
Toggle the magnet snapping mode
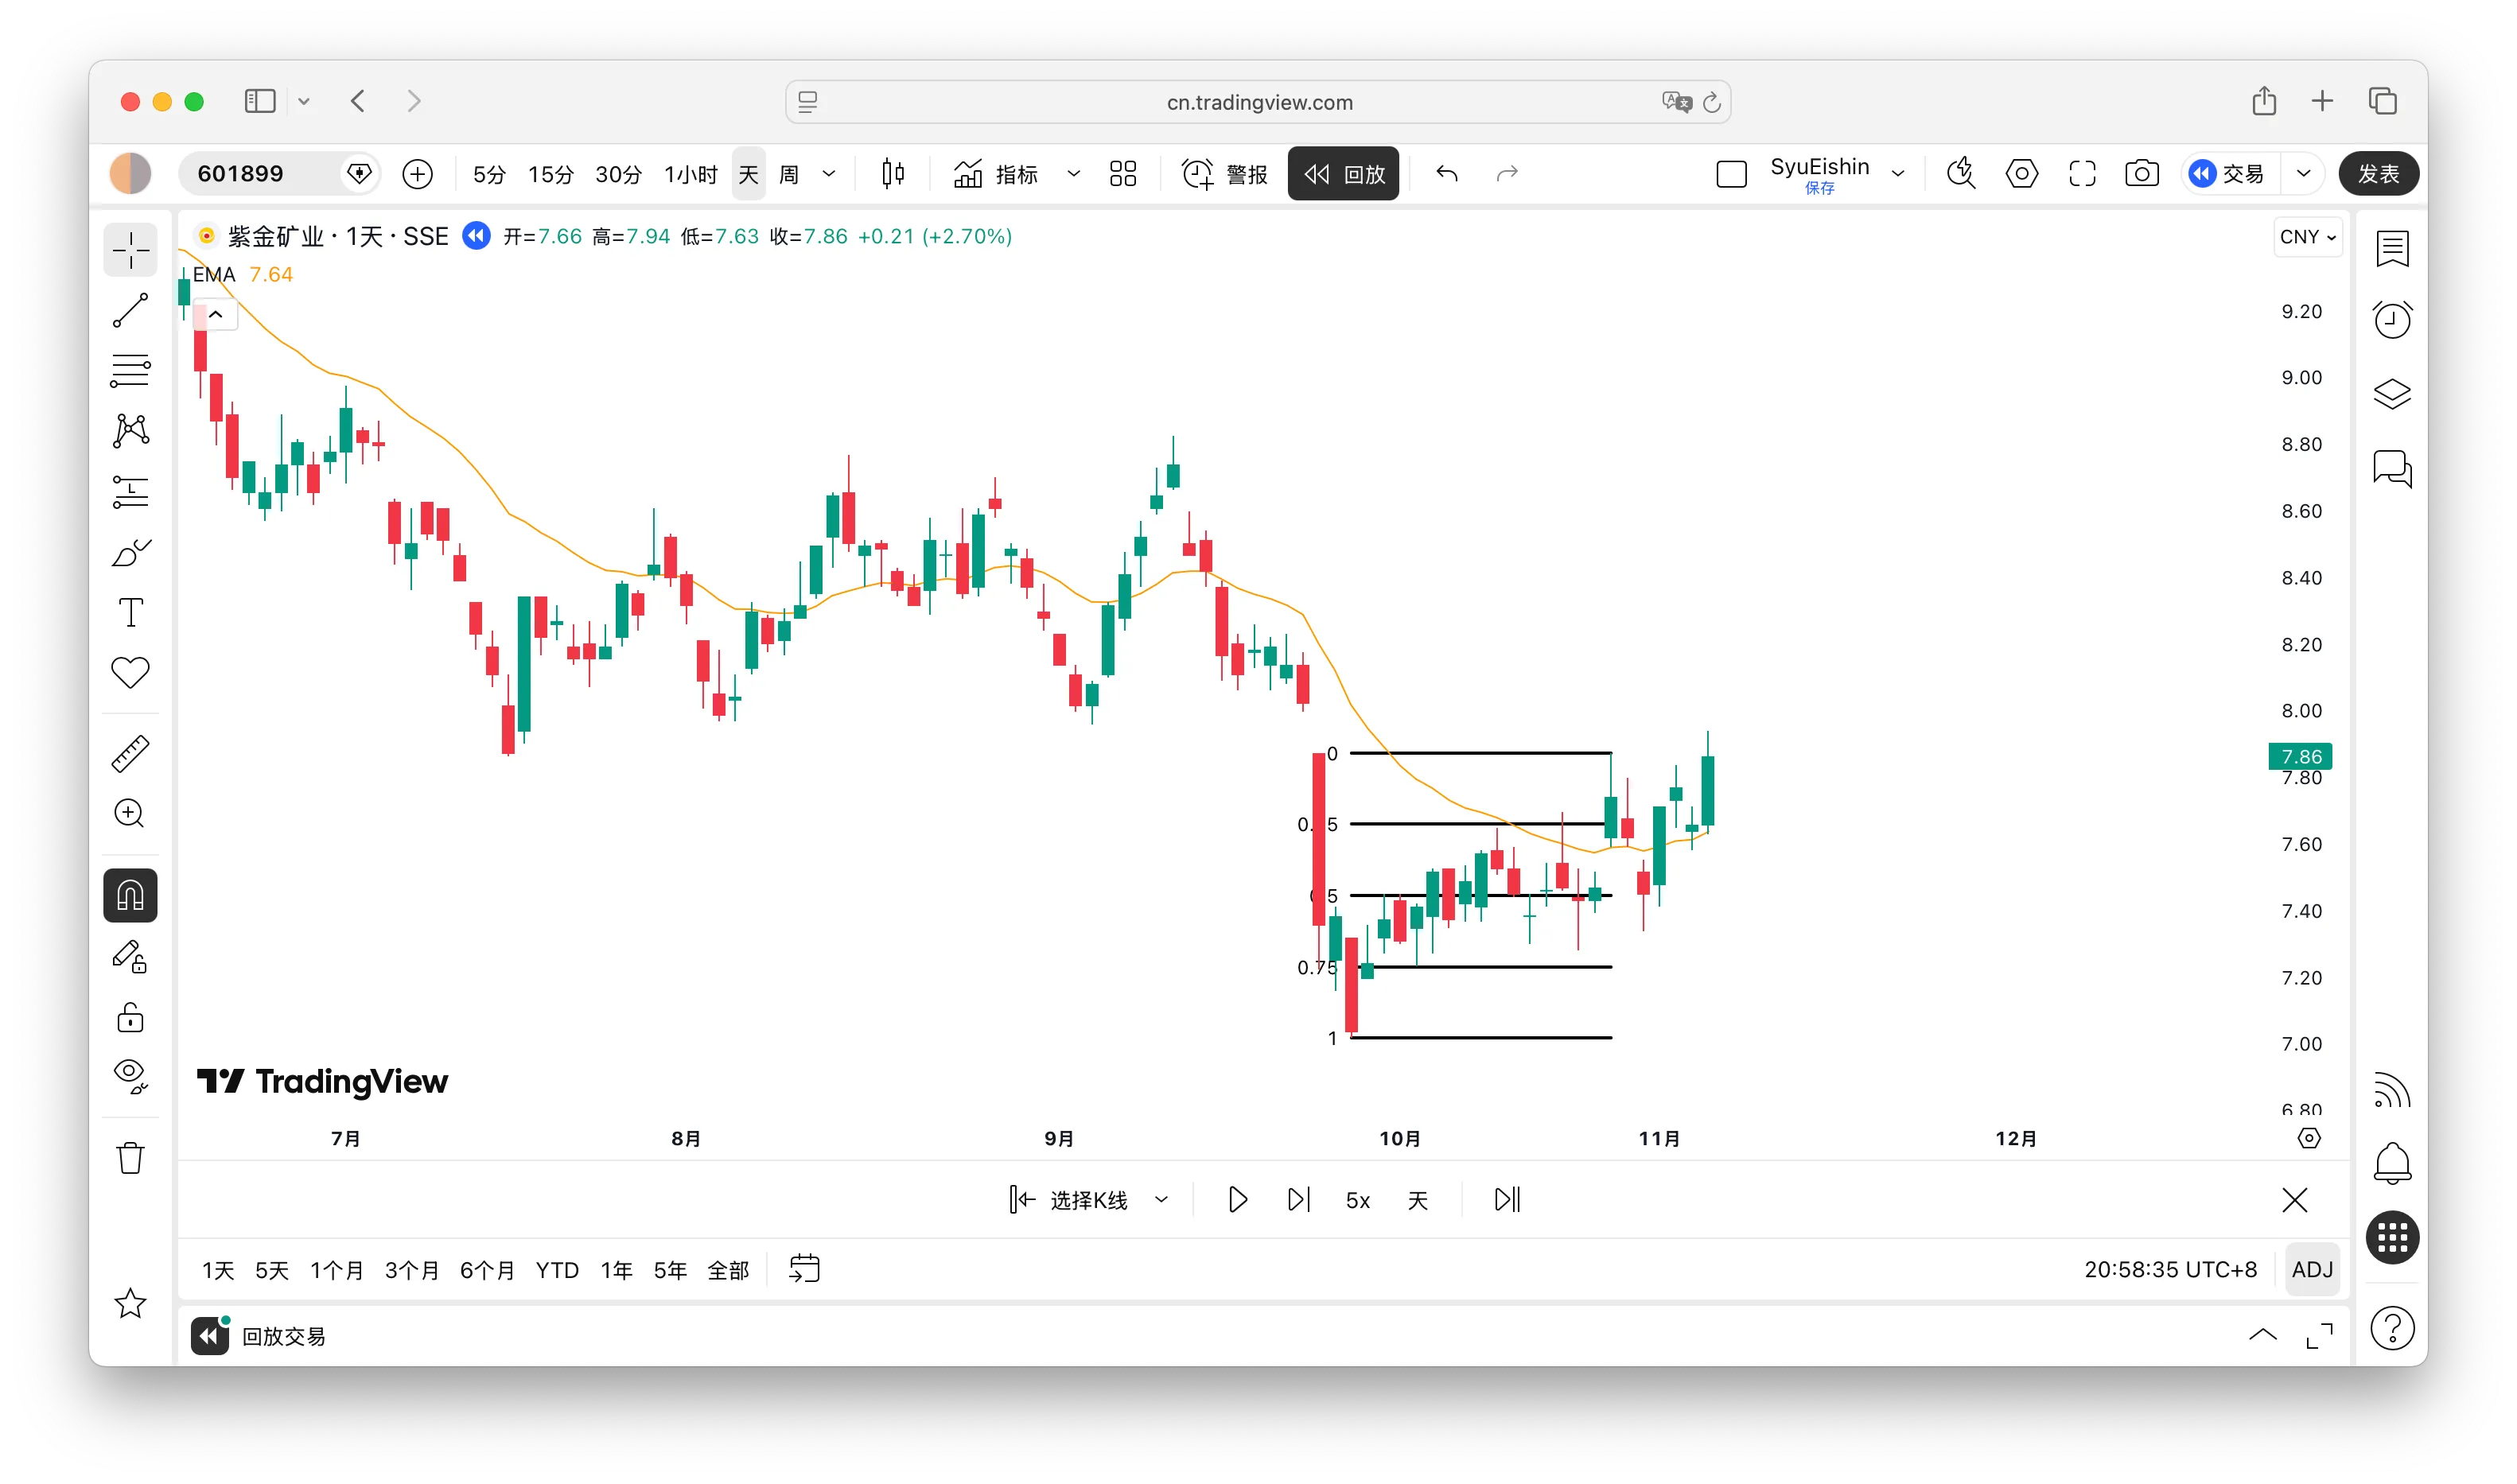(130, 895)
